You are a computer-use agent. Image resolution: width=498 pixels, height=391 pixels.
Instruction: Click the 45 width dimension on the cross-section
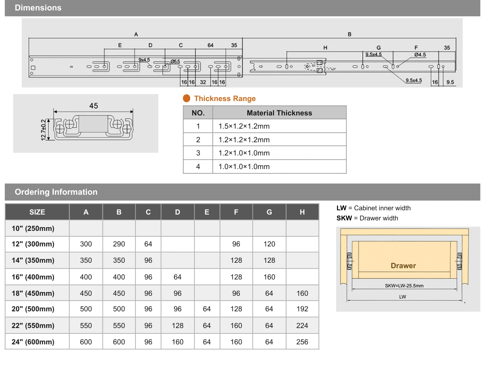coord(94,106)
